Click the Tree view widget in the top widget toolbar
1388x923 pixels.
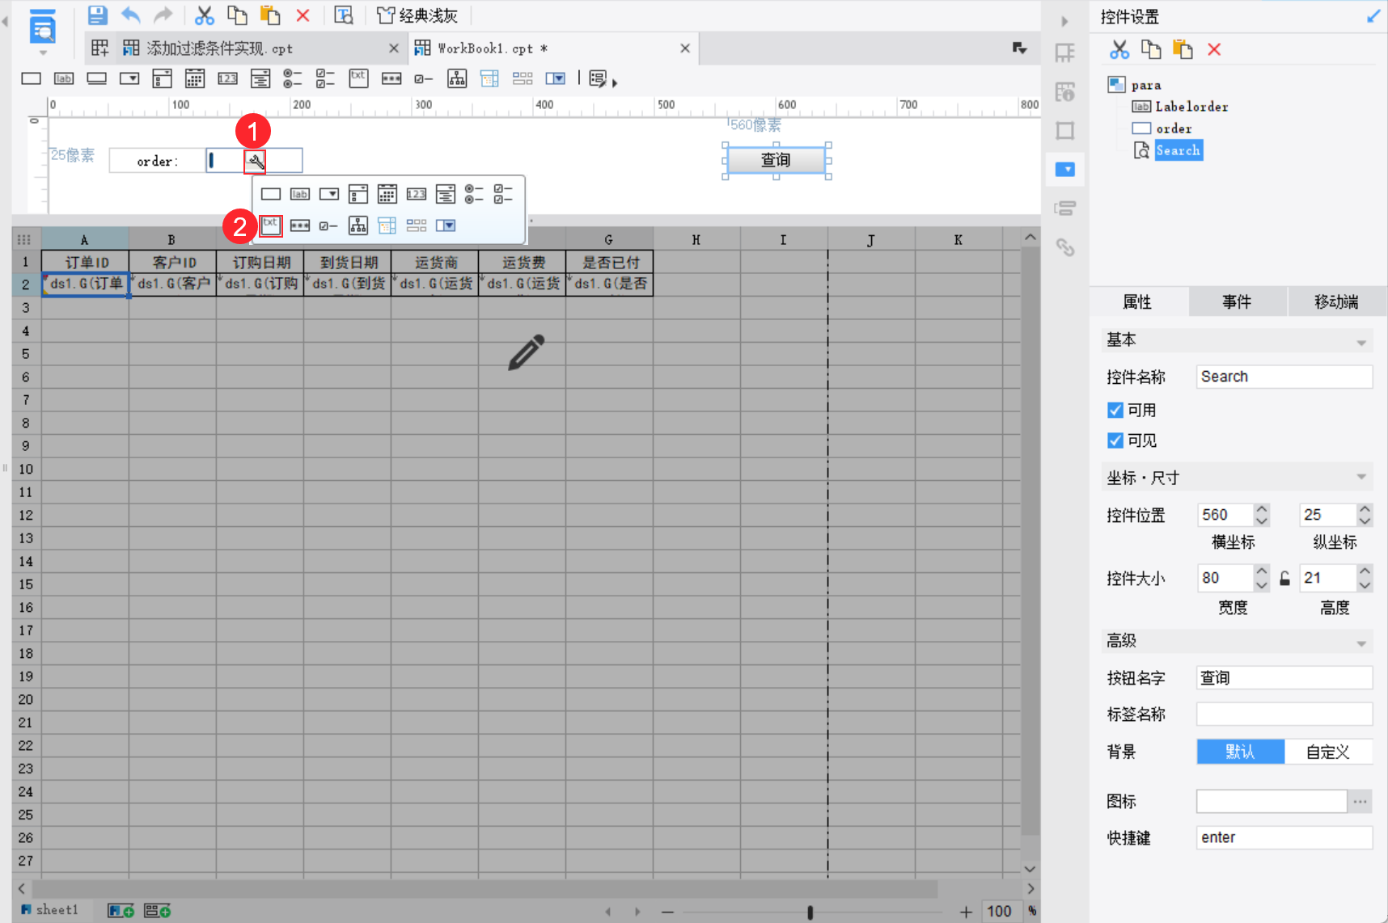point(457,78)
